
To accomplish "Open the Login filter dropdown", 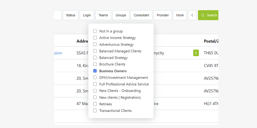I will coord(87,15).
